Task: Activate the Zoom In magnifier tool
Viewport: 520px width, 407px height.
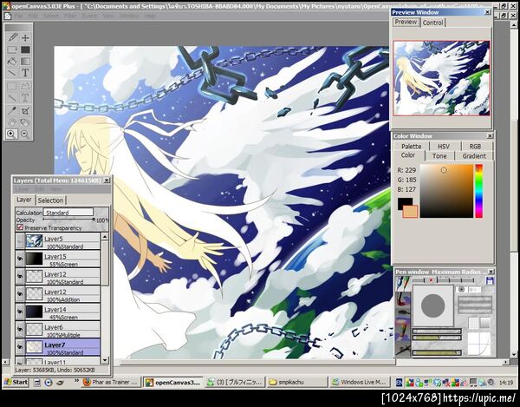Action: pos(11,134)
